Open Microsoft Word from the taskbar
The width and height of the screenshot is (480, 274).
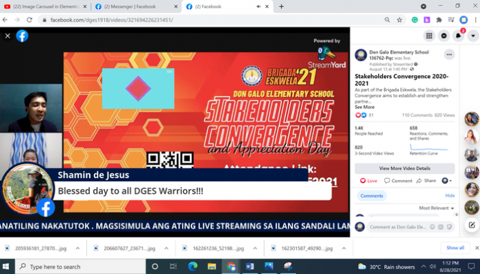tap(250, 266)
